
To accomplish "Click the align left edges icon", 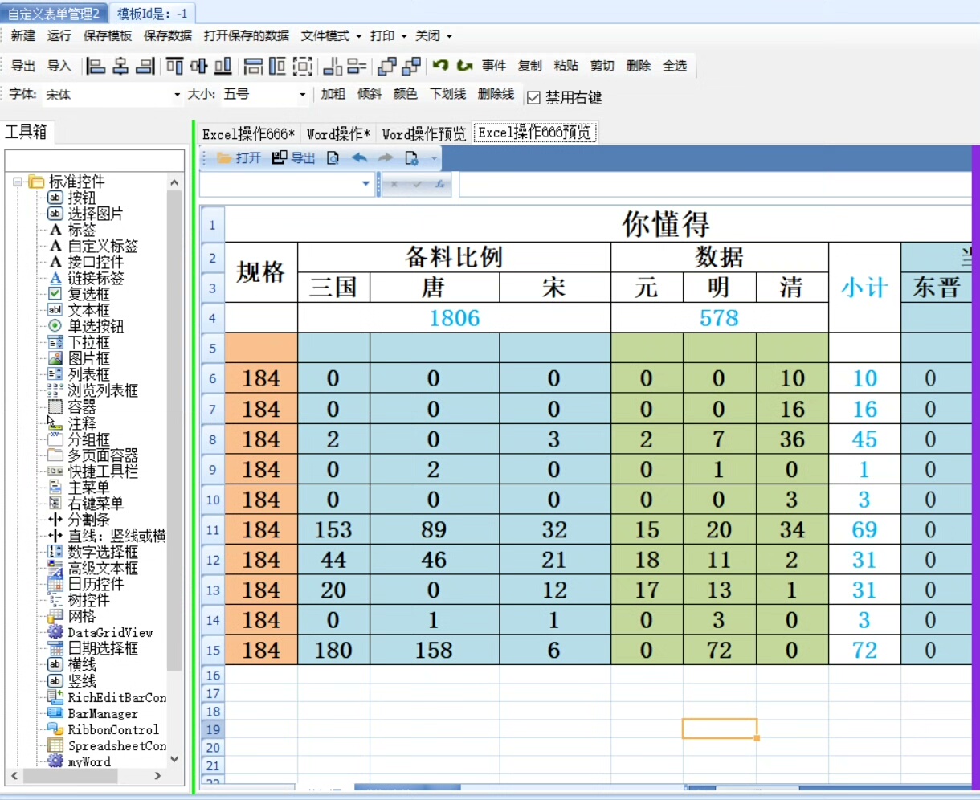I will [96, 66].
